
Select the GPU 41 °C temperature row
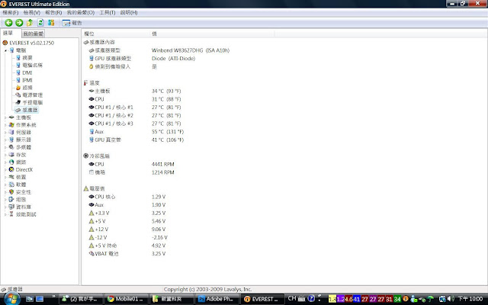(x=136, y=140)
